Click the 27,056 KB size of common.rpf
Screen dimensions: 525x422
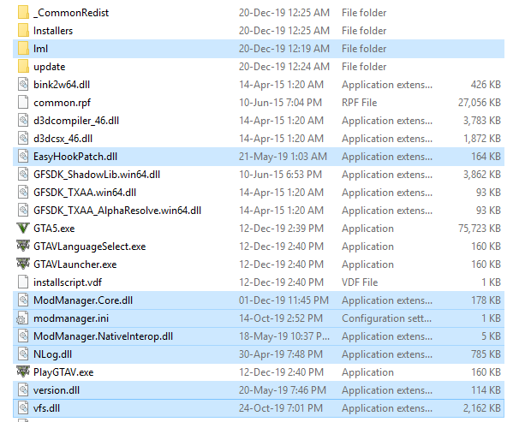(480, 103)
